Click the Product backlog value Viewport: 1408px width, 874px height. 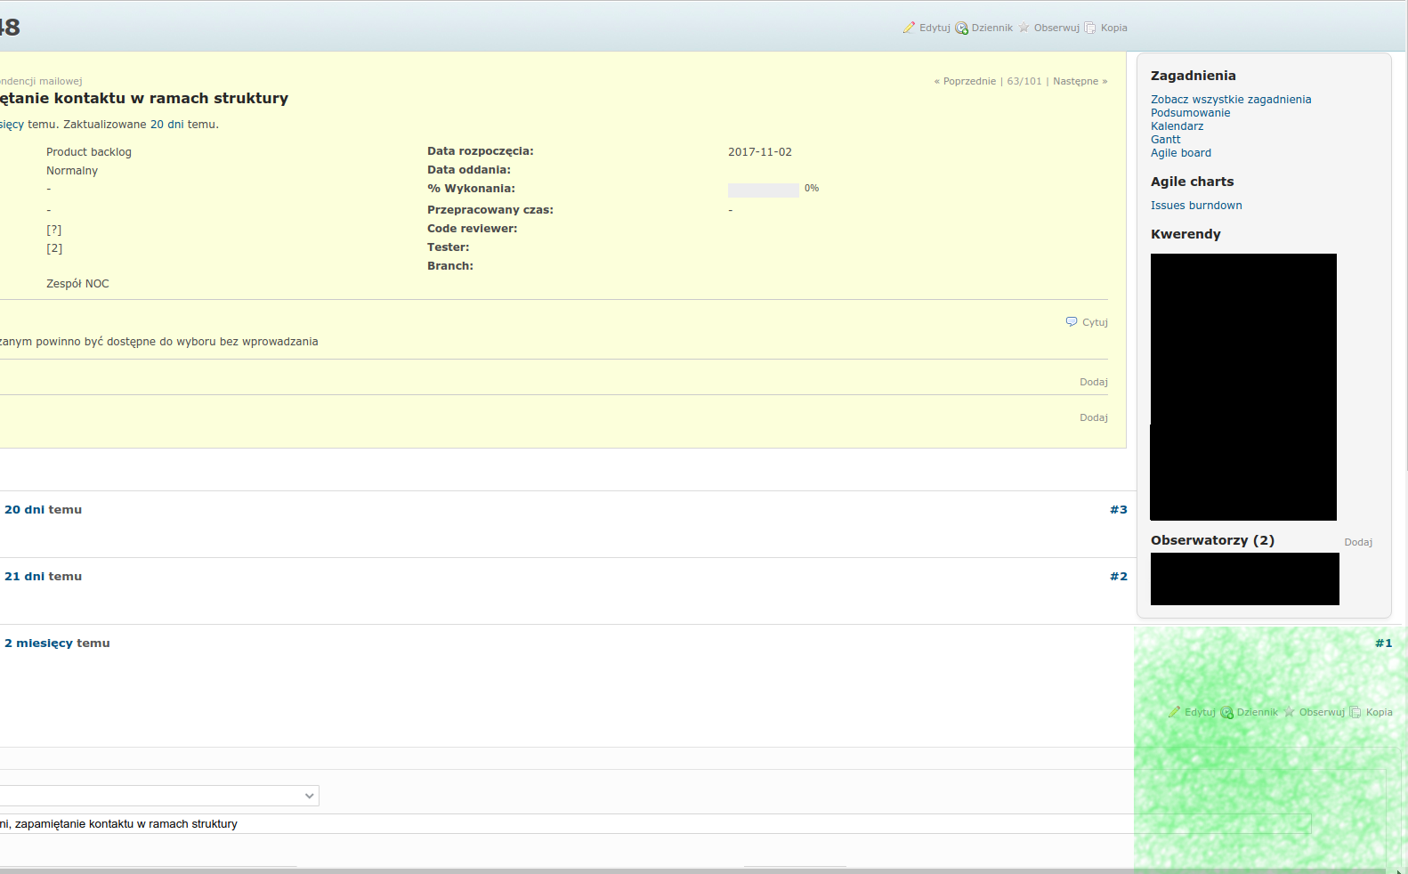pyautogui.click(x=89, y=152)
